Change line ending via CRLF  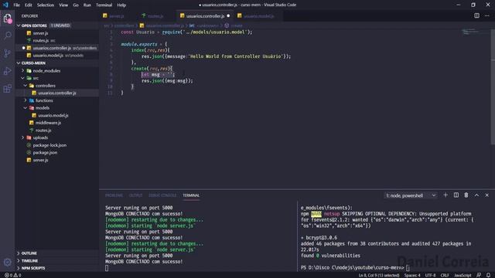(445, 275)
